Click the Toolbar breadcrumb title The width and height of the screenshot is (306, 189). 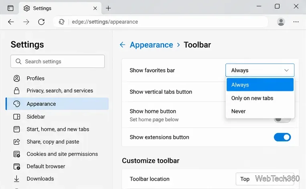pyautogui.click(x=197, y=45)
